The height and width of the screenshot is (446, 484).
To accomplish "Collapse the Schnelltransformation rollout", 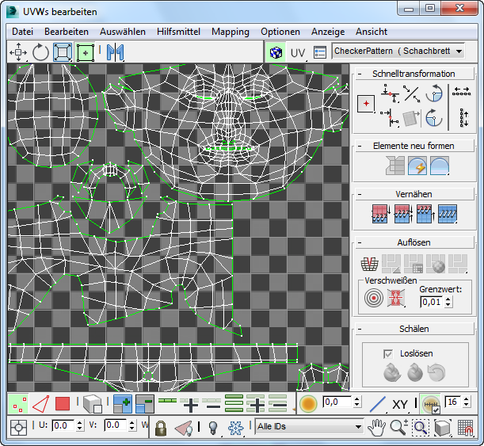I will 360,74.
